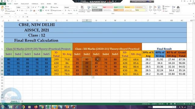
Task: Click the Copy button
Action: click(x=7, y=9)
